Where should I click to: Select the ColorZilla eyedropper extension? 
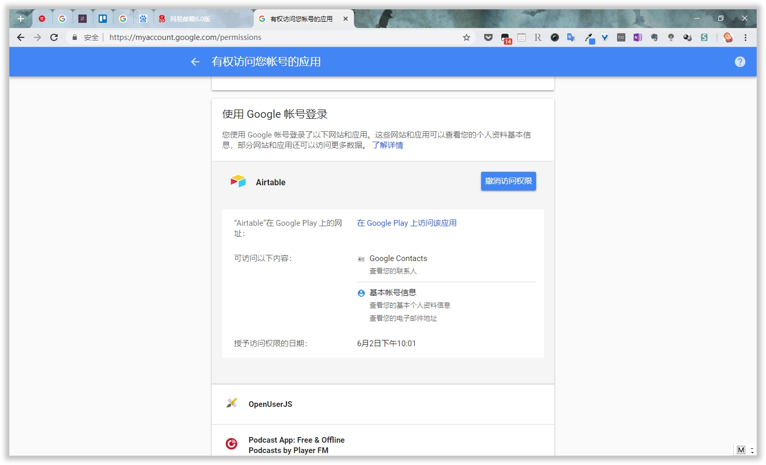coord(590,37)
